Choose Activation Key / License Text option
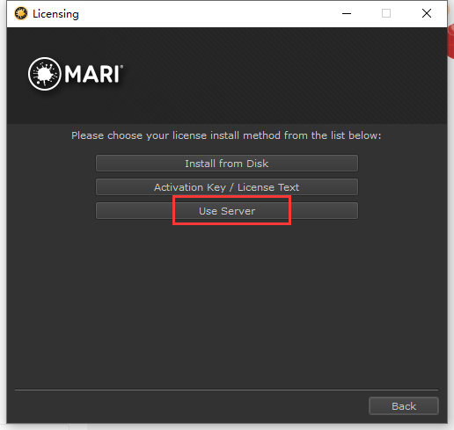The height and width of the screenshot is (430, 454). pos(227,187)
